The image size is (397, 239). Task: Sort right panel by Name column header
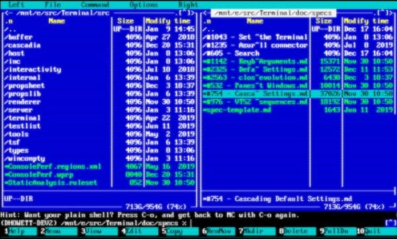point(255,21)
